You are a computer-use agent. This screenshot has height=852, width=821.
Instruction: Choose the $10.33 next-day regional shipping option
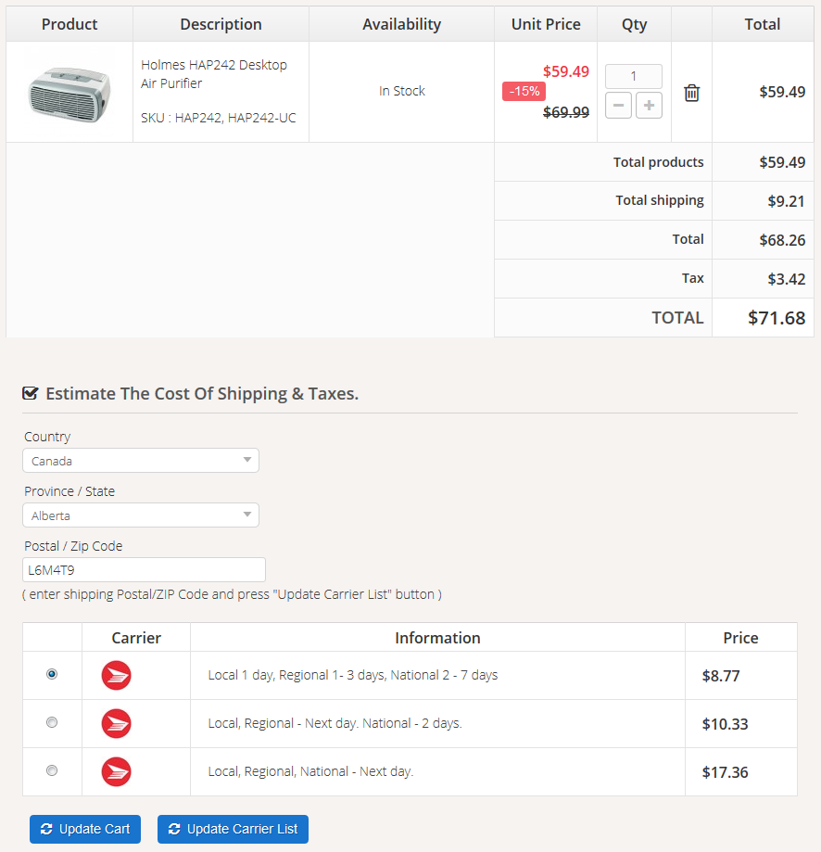click(x=52, y=723)
